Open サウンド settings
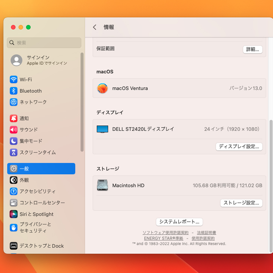 click(41, 130)
